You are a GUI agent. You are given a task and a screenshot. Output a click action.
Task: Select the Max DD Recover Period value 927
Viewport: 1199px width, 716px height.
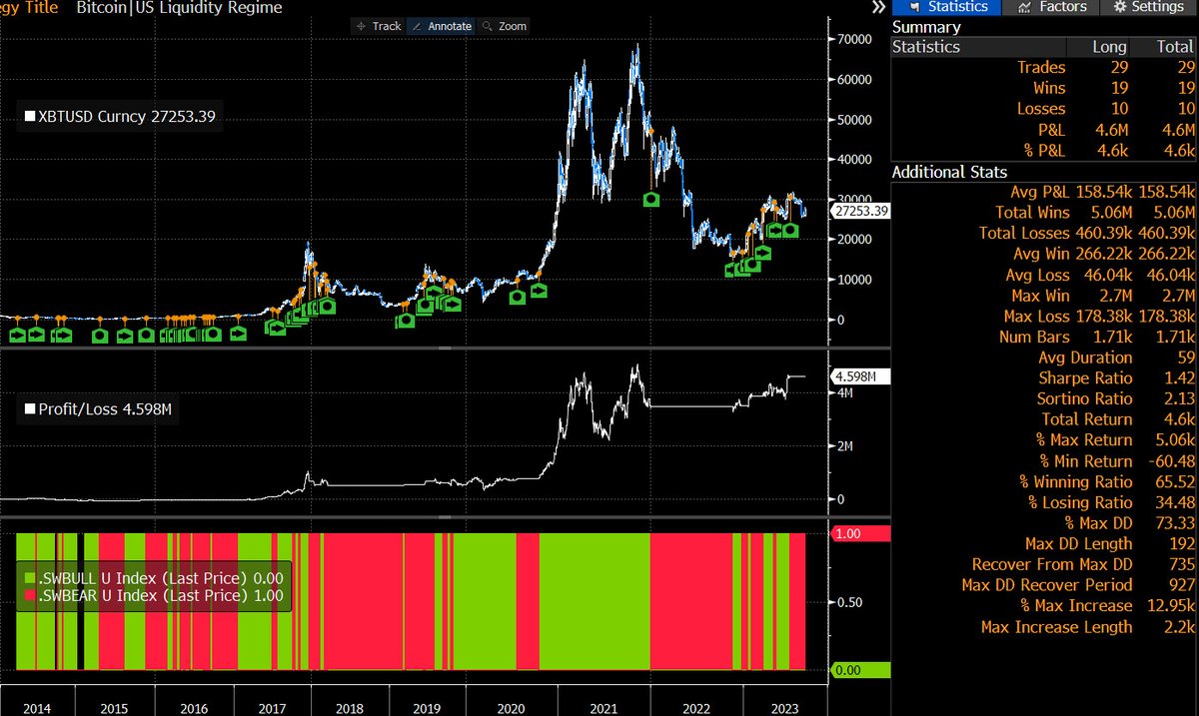[x=1182, y=585]
